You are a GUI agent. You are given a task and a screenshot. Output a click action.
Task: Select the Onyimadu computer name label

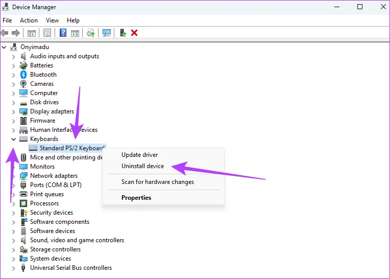(35, 47)
